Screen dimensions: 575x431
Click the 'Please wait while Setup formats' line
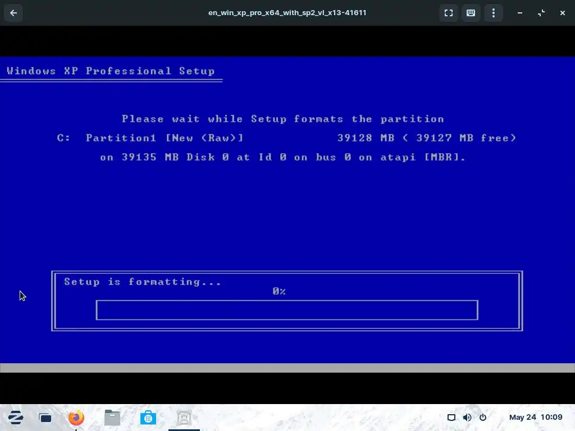coord(283,119)
